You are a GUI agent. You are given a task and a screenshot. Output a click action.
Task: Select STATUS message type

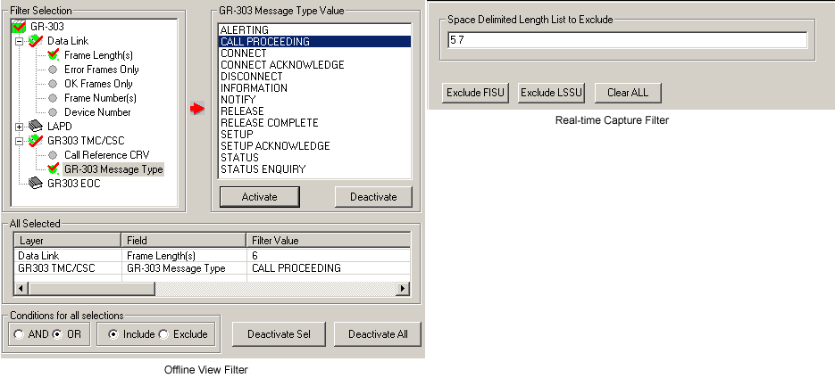pyautogui.click(x=314, y=158)
